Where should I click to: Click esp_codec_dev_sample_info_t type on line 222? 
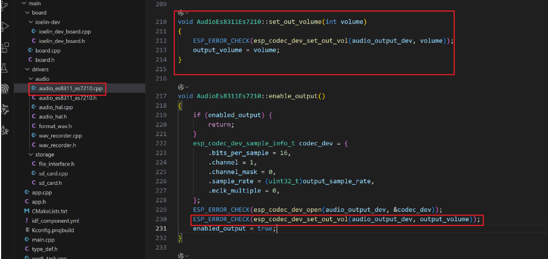(x=244, y=144)
